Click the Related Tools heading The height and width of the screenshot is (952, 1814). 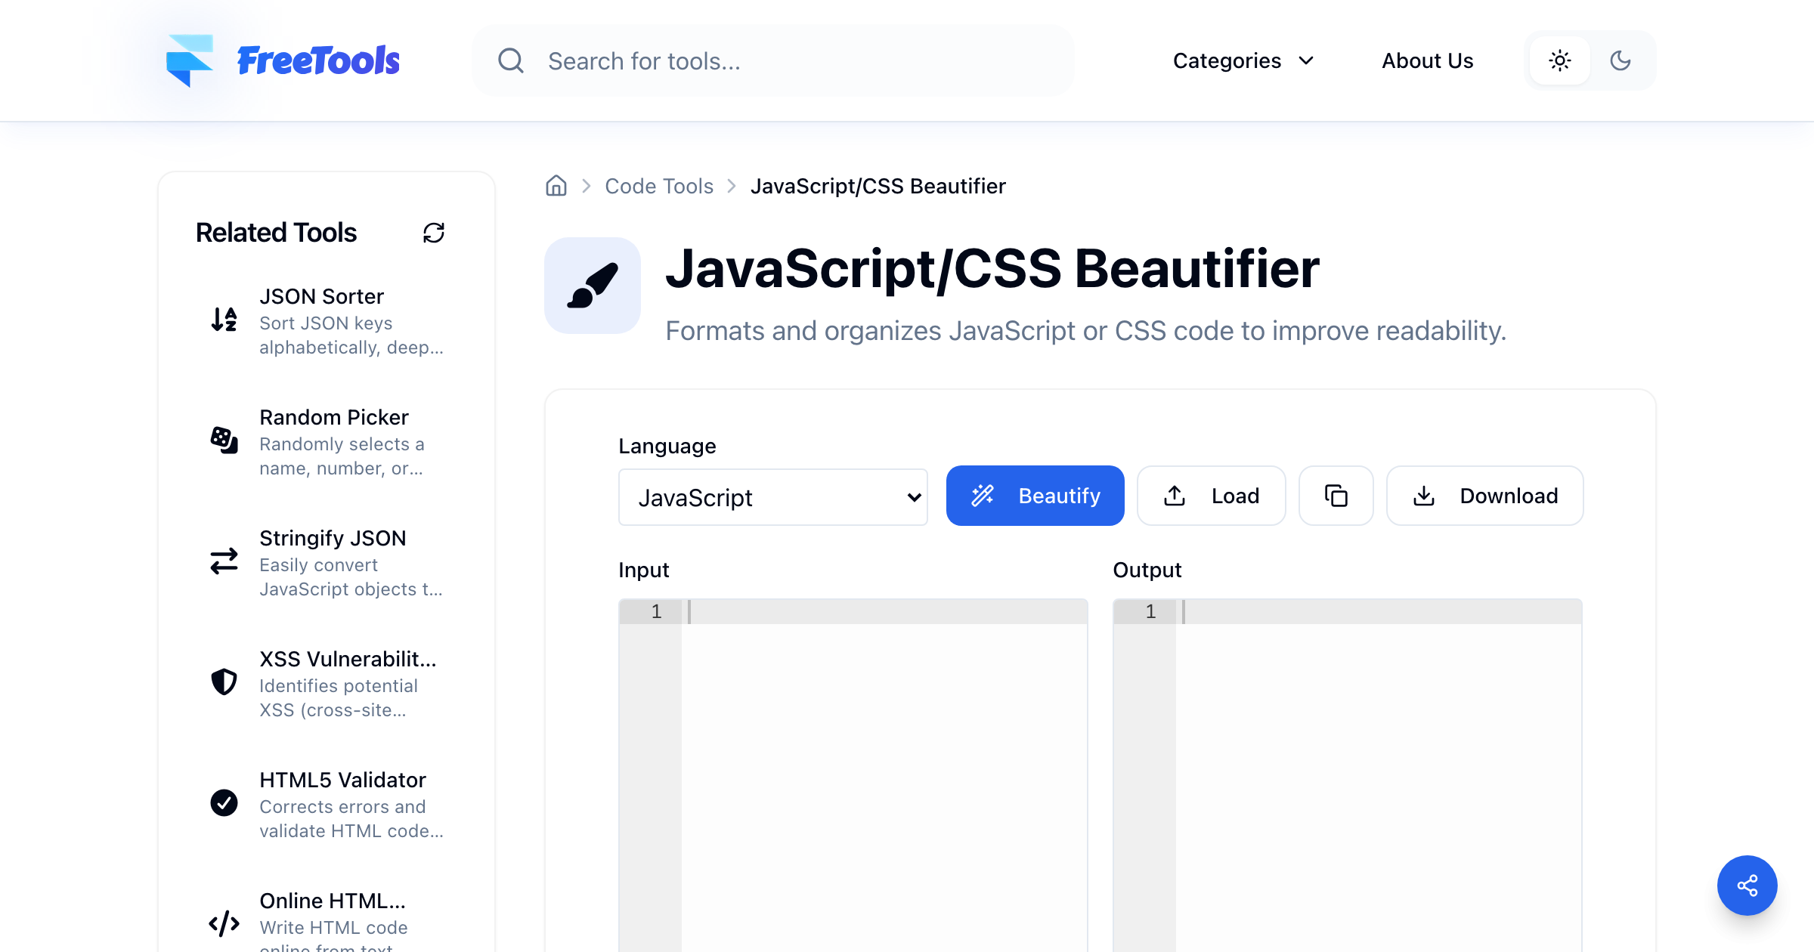point(276,233)
